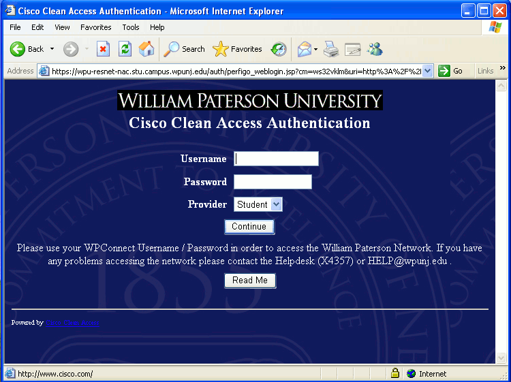The image size is (511, 382).
Task: Click the green Go arrow button
Action: [444, 71]
